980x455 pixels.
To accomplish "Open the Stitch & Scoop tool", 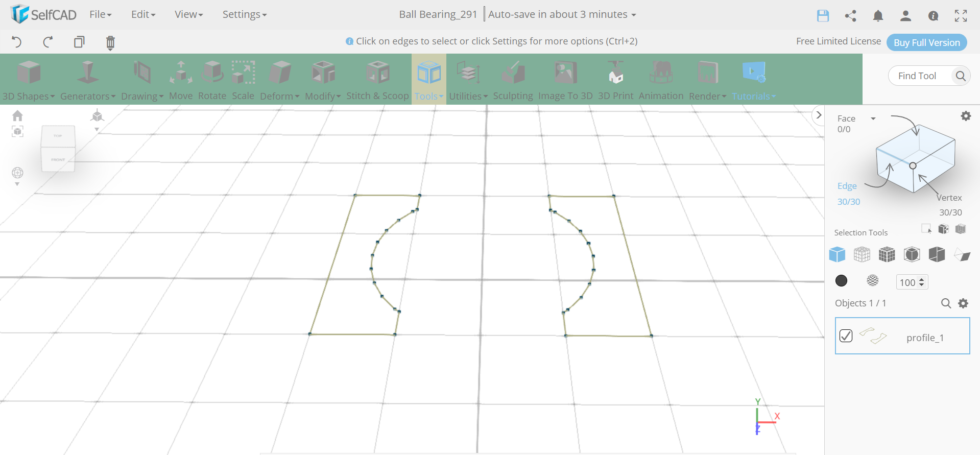I will (x=377, y=80).
